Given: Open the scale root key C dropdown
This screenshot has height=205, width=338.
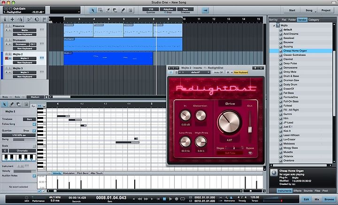Looking at the screenshot, I should pyautogui.click(x=5, y=150).
